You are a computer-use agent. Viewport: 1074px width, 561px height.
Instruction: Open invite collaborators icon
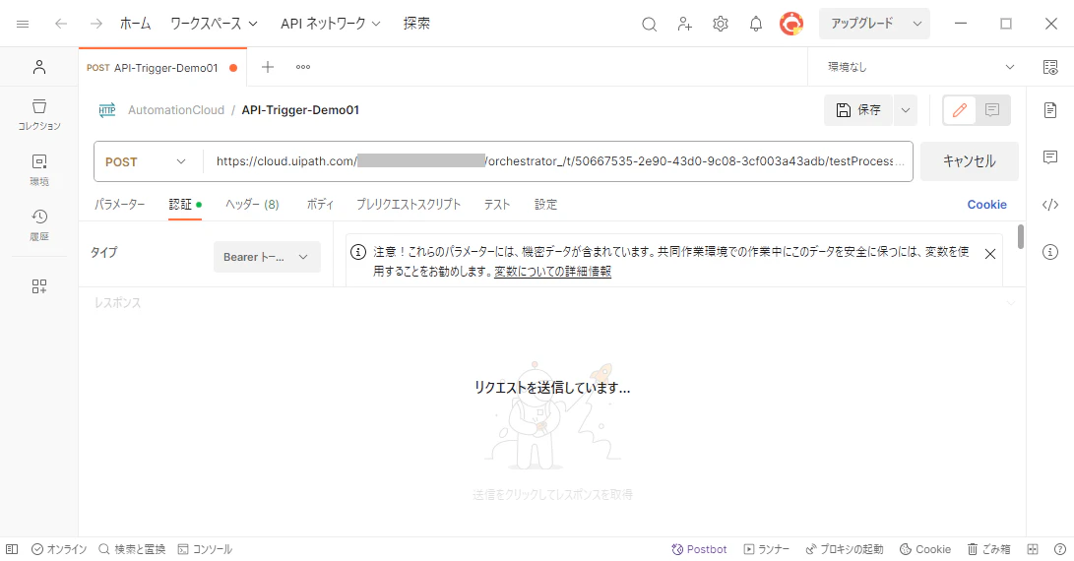(684, 25)
